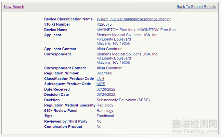
Task: Open the MOS subsequent product code link
Action: pyautogui.click(x=101, y=84)
